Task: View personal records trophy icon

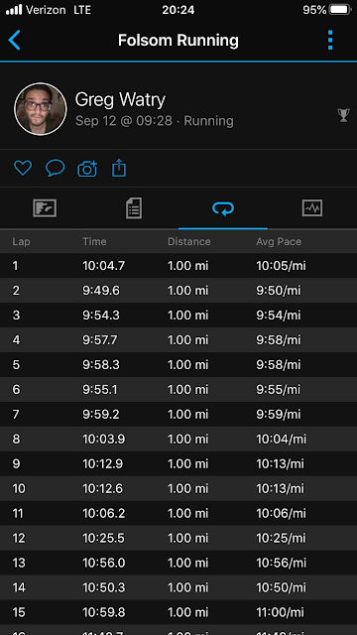Action: point(344,115)
